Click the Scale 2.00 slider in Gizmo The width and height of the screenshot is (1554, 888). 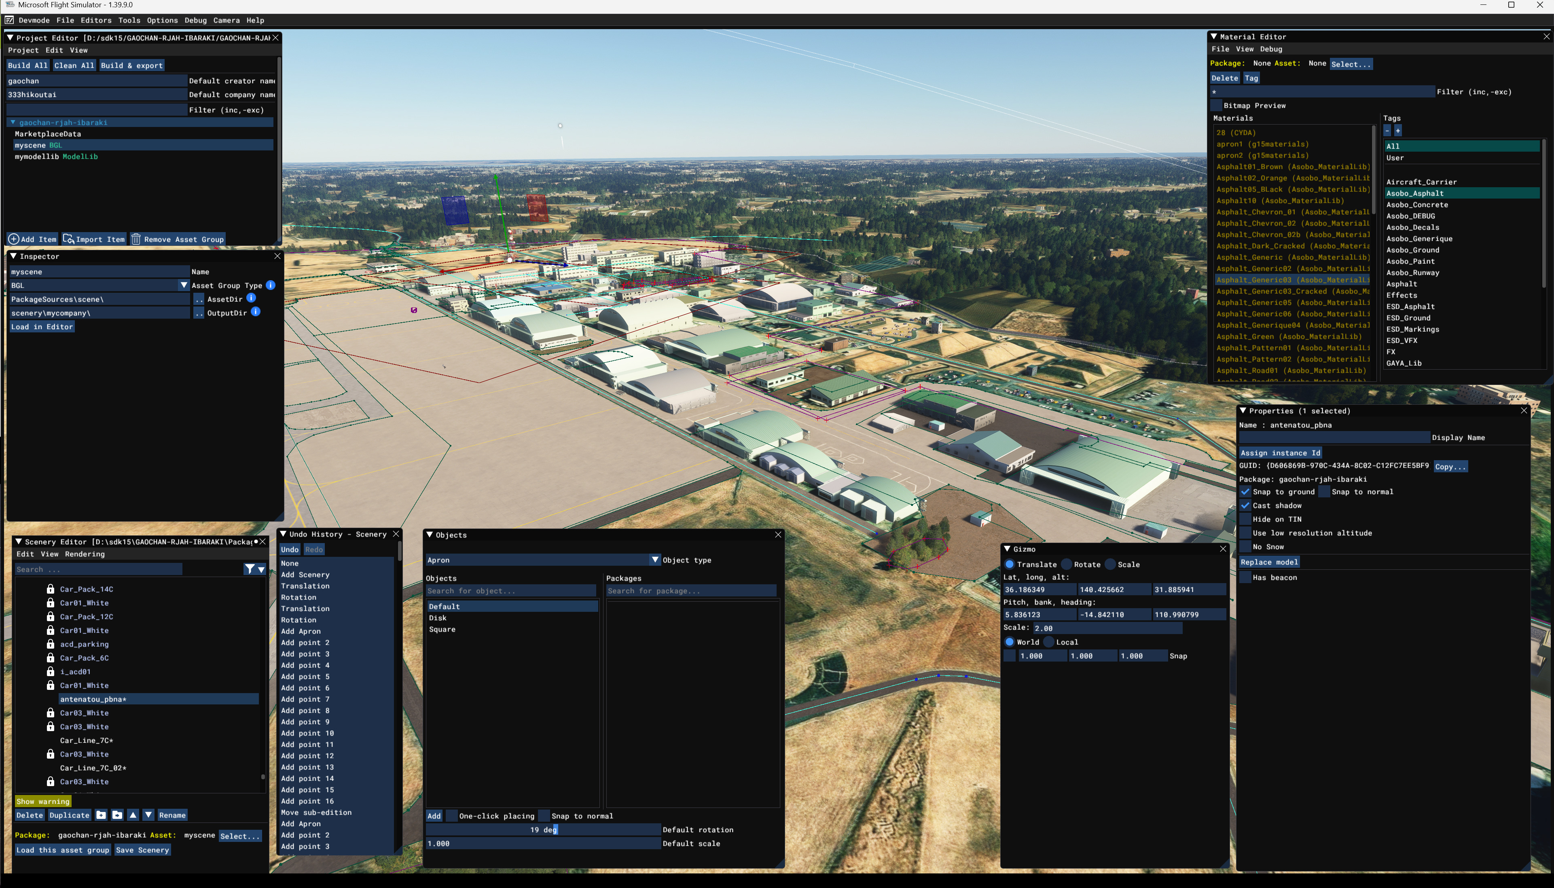click(x=1107, y=628)
